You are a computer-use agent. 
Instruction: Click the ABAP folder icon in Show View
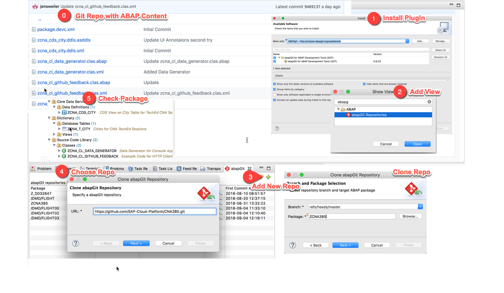point(343,109)
